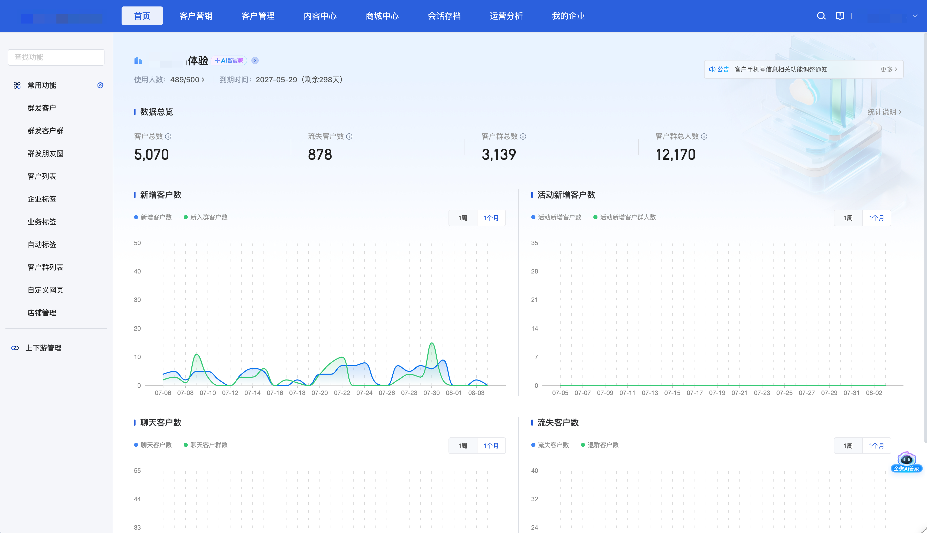The height and width of the screenshot is (533, 927).
Task: Click the settings gear beside 常用功能
Action: coord(100,85)
